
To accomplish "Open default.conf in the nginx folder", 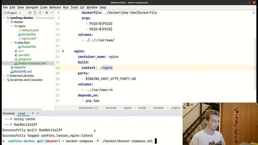I will (x=30, y=30).
